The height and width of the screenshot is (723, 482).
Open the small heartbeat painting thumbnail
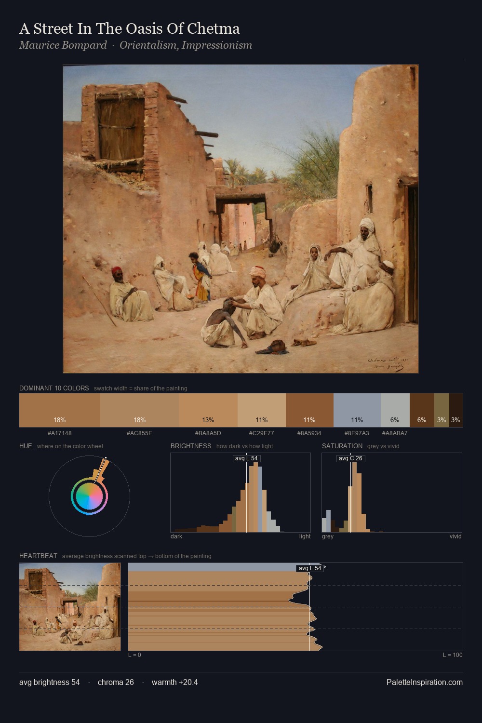point(70,607)
